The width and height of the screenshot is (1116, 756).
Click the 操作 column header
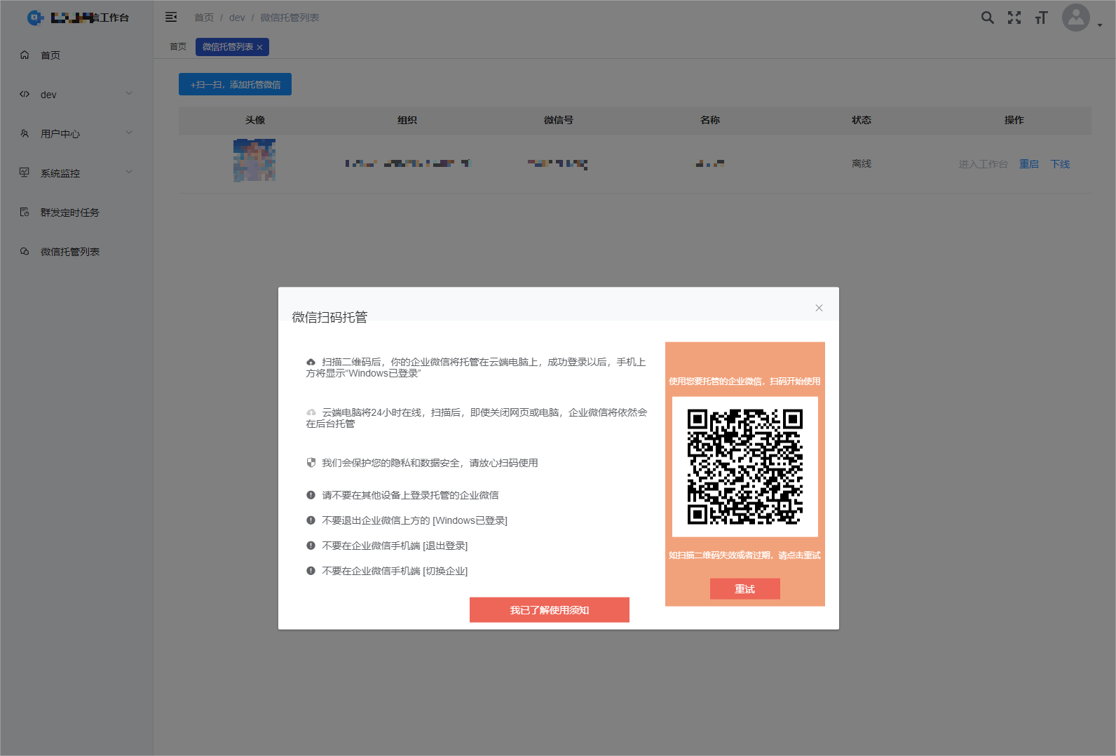[x=1014, y=120]
